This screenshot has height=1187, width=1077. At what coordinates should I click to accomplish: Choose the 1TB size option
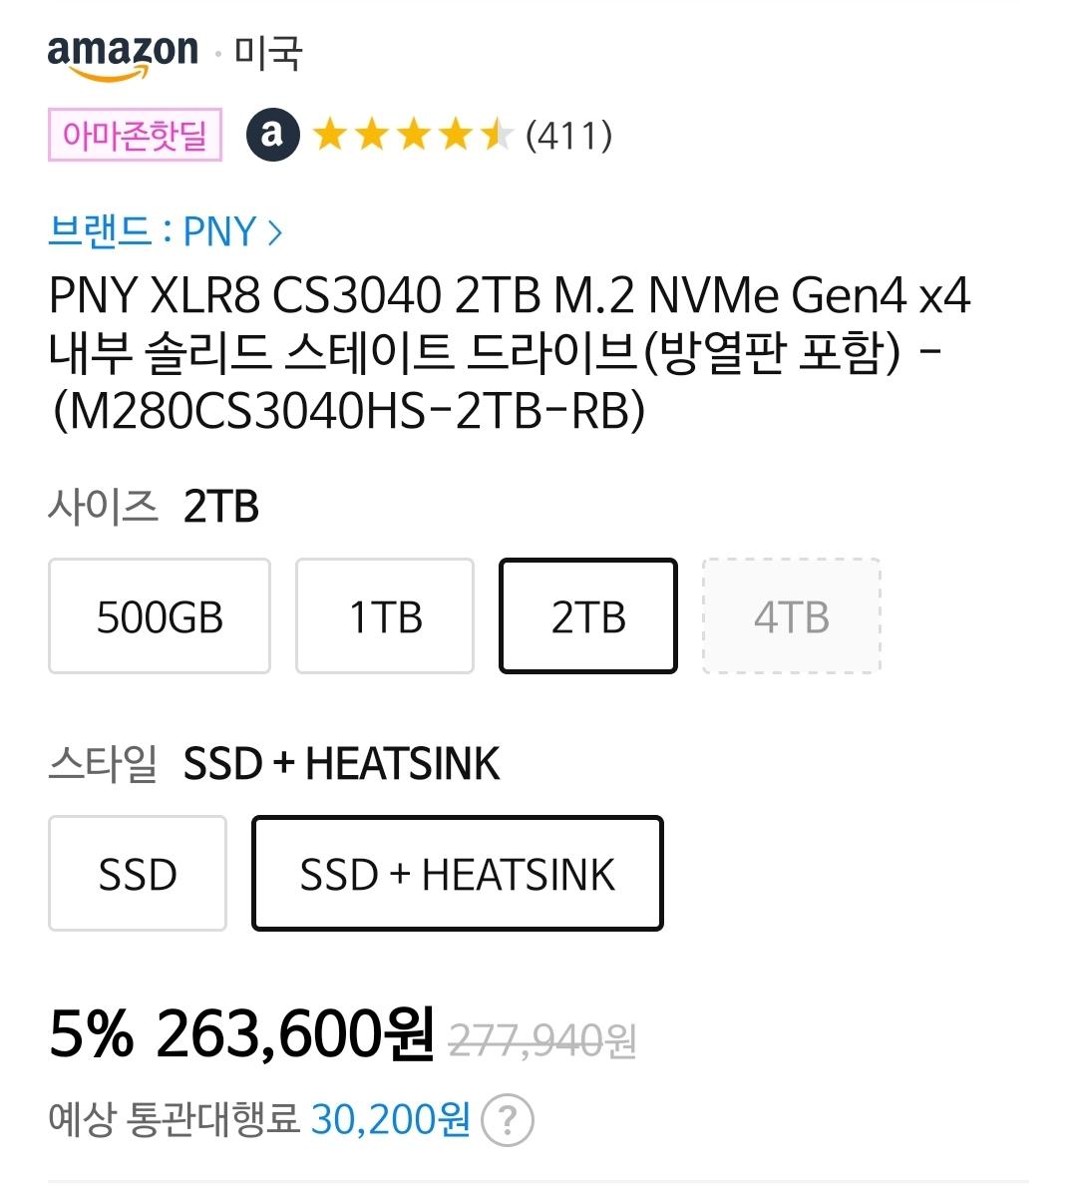coord(385,616)
